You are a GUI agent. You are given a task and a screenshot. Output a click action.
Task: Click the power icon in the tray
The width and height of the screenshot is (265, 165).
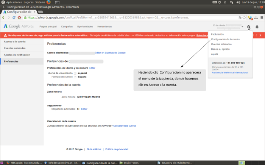tap(220, 2)
